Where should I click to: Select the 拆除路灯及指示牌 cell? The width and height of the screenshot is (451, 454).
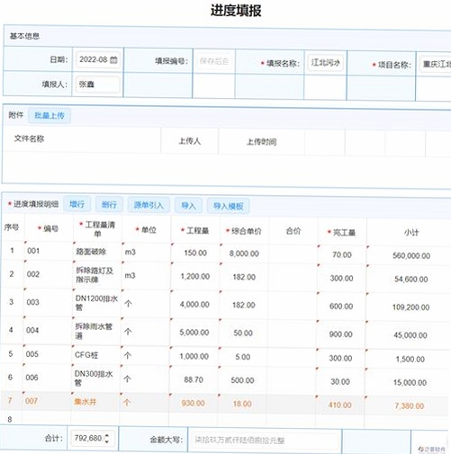coord(97,275)
